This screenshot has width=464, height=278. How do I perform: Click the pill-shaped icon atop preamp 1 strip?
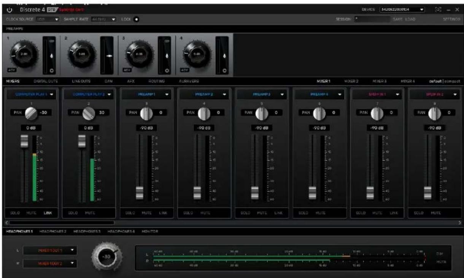pyautogui.click(x=52, y=41)
